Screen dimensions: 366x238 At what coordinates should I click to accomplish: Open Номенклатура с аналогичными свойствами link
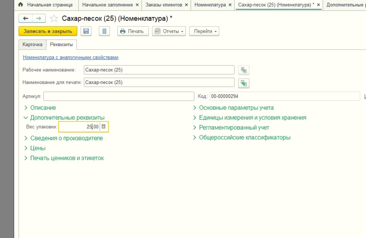click(70, 57)
